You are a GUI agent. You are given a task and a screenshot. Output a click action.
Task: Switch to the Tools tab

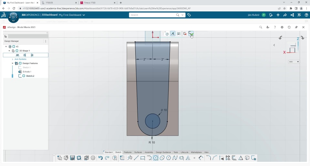176,152
